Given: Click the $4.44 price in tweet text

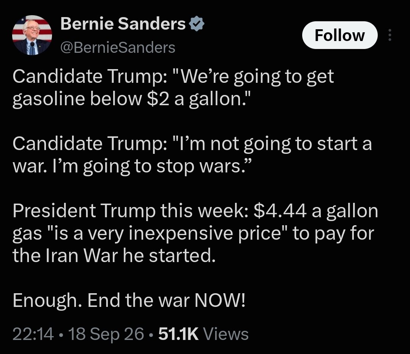Looking at the screenshot, I should pyautogui.click(x=280, y=211).
